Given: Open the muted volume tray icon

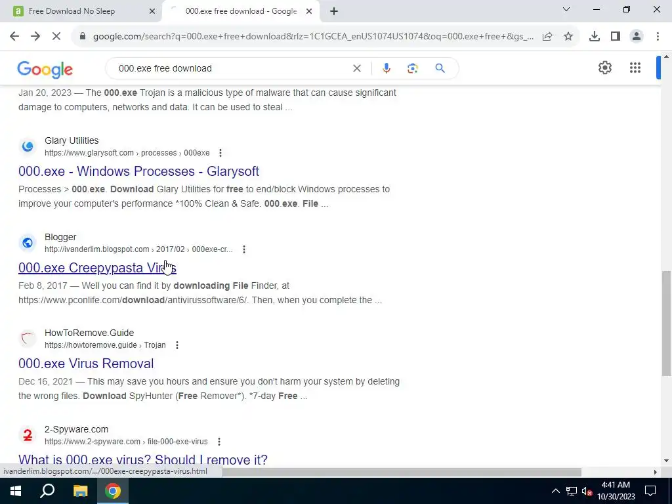Looking at the screenshot, I should (587, 491).
